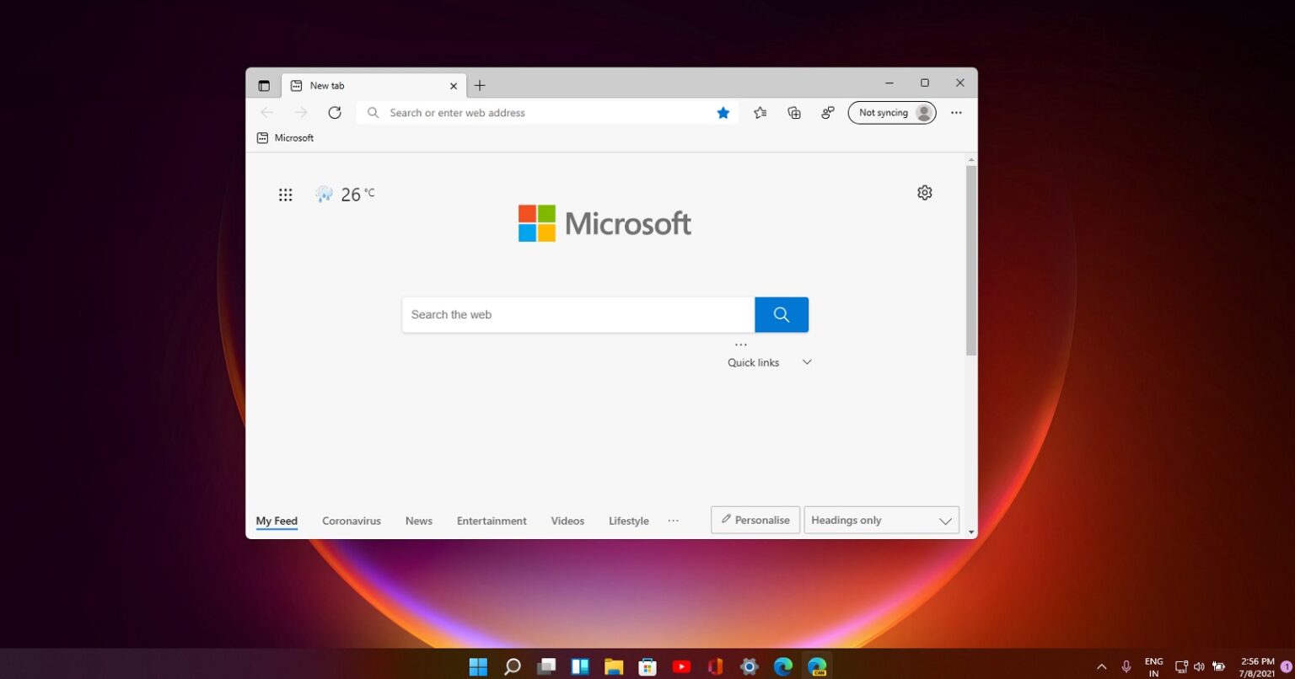Open the app launcher grid
The height and width of the screenshot is (679, 1295).
[285, 194]
